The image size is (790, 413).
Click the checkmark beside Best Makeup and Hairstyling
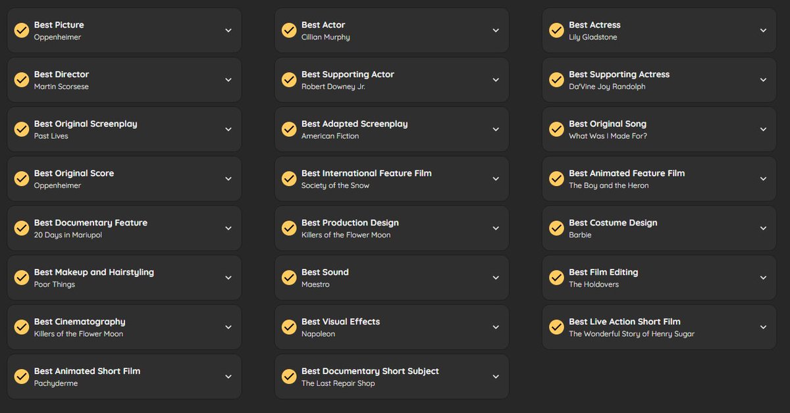point(22,278)
